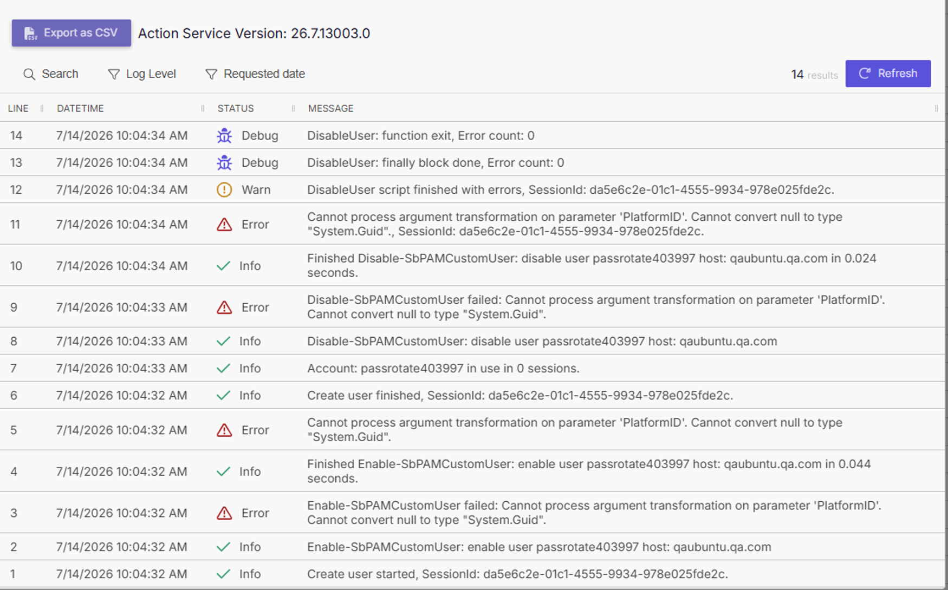Click the Error triangle icon on line 9
The height and width of the screenshot is (590, 948).
[224, 307]
